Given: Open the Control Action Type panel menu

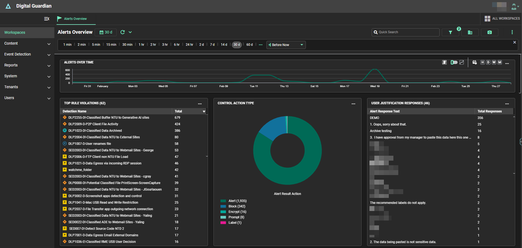Looking at the screenshot, I should tap(353, 104).
